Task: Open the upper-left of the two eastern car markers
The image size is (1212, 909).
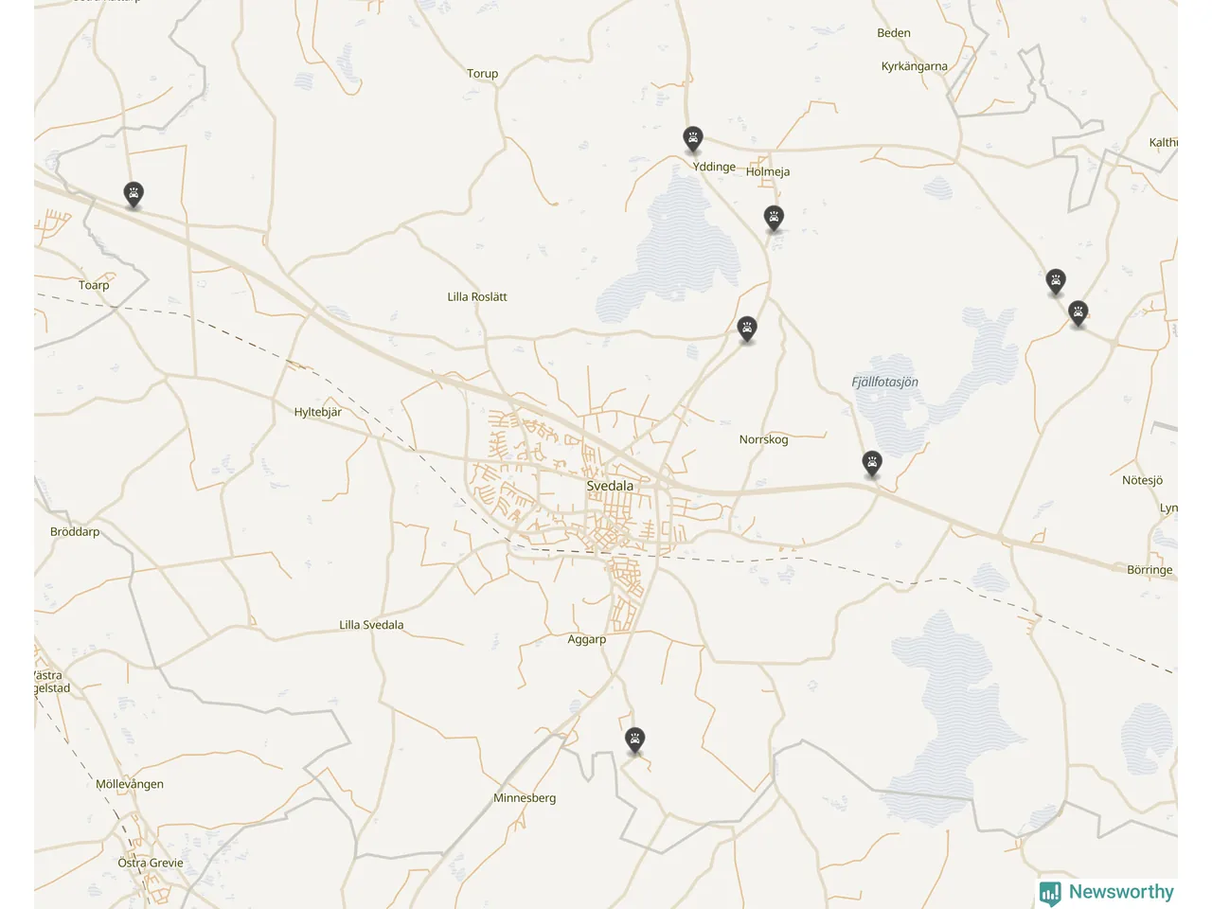Action: click(1056, 281)
